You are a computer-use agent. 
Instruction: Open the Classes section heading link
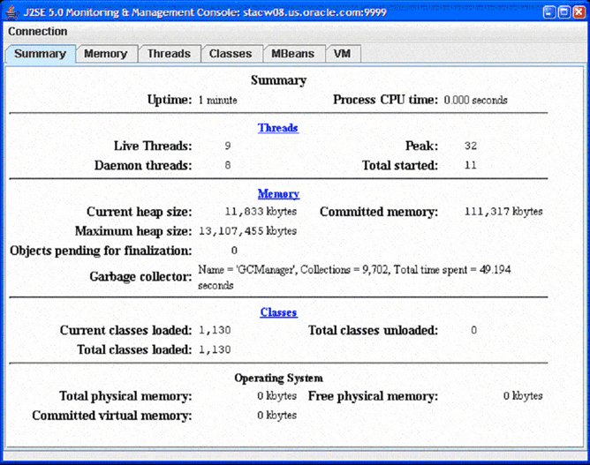[278, 312]
